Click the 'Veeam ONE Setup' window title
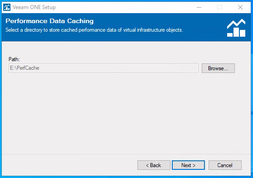The width and height of the screenshot is (253, 178). pos(34,7)
